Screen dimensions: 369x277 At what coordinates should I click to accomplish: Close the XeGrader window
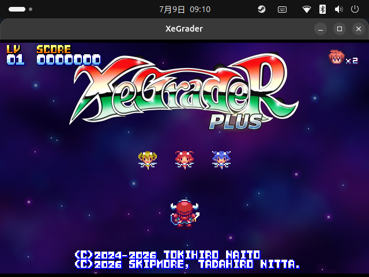click(x=359, y=29)
